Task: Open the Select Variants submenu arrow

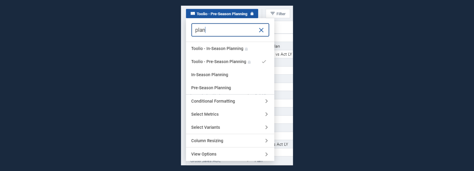Action: [x=266, y=127]
